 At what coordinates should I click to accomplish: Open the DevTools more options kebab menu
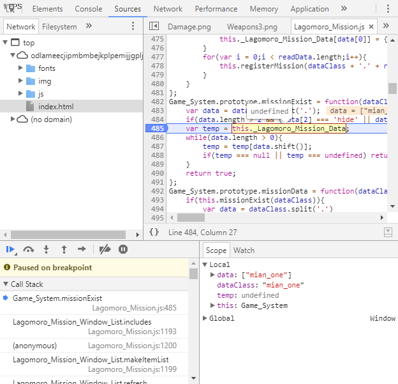tap(388, 9)
